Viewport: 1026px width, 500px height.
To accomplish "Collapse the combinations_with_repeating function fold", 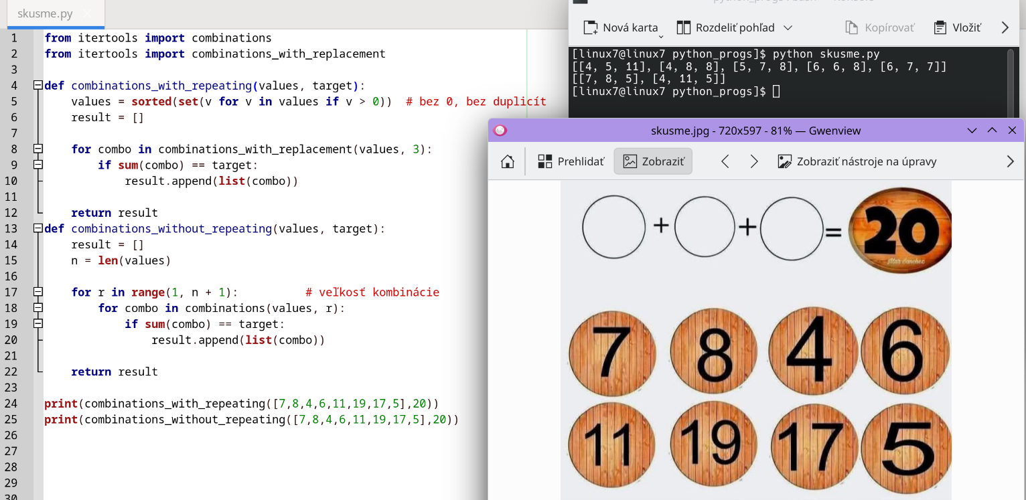I will (38, 86).
